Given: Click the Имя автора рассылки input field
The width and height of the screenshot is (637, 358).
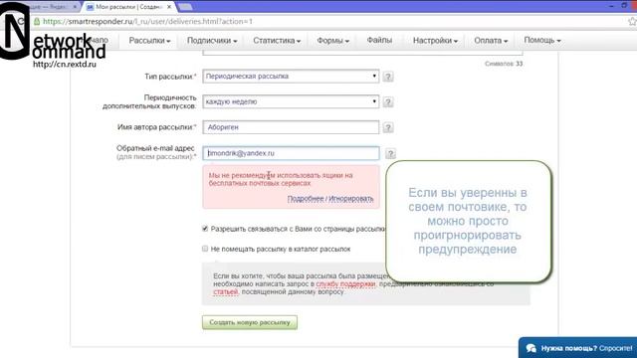Looking at the screenshot, I should (x=291, y=127).
